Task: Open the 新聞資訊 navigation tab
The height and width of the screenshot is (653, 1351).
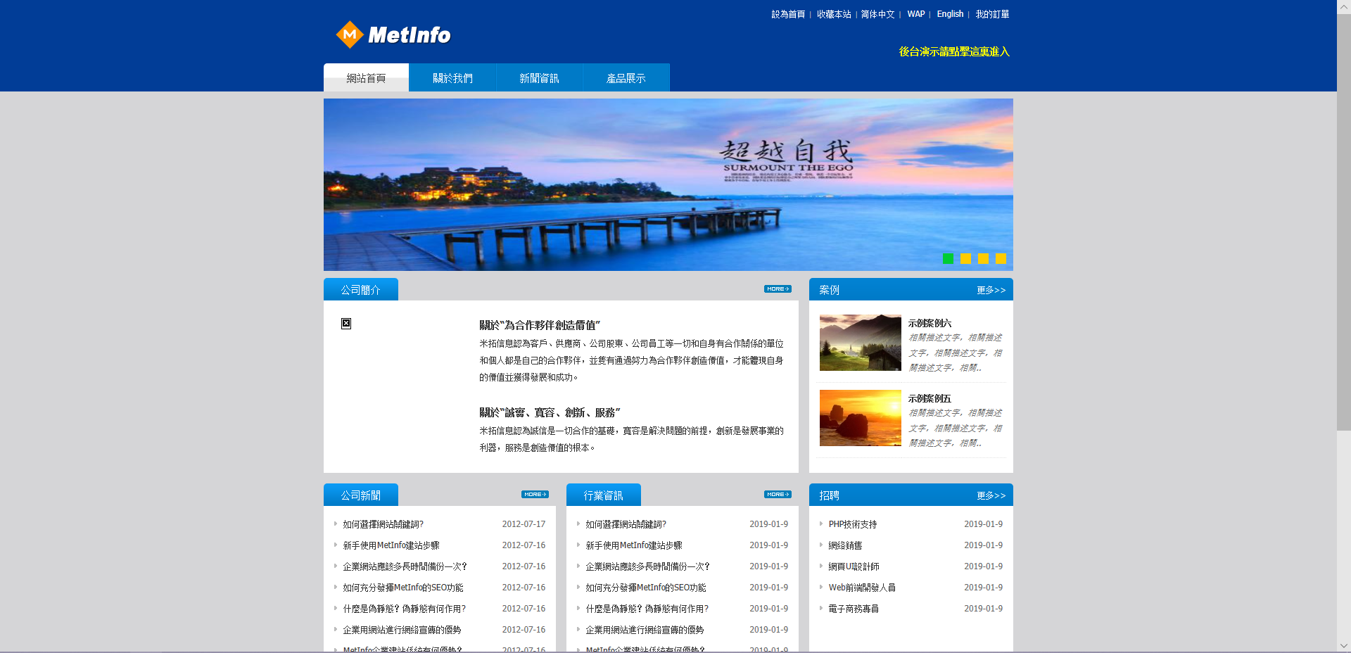Action: click(539, 78)
